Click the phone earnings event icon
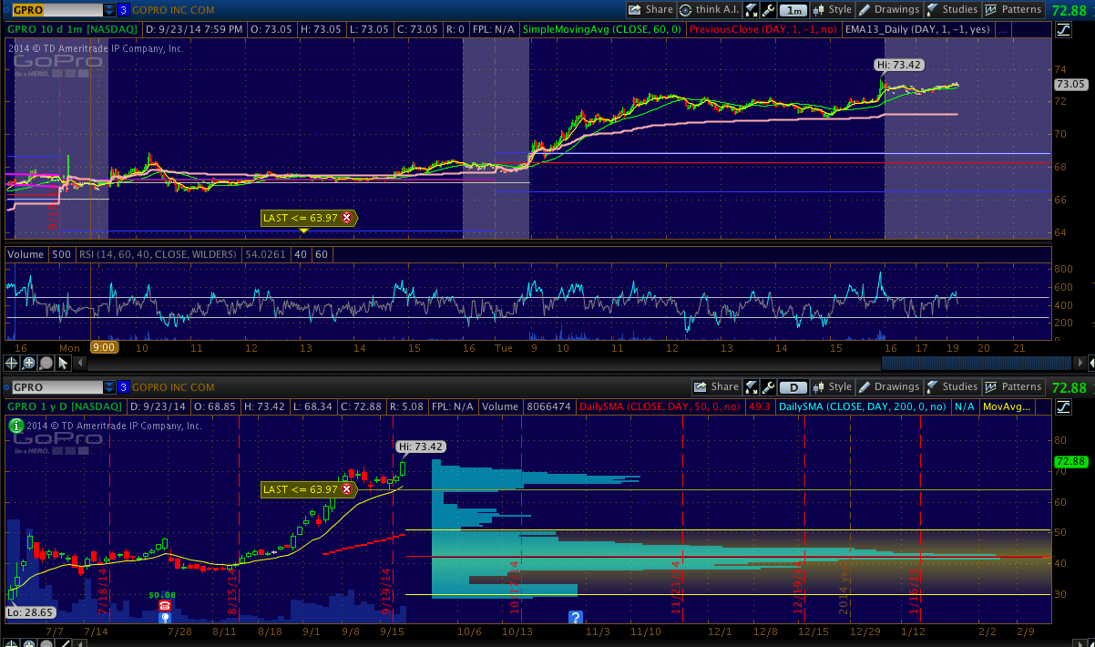This screenshot has height=647, width=1095. [165, 605]
